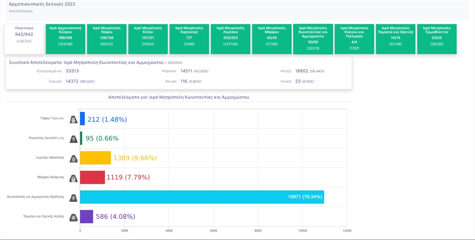475x240 pixels.
Task: Select the Ιερά Μητρόπολη Μόρφου tab
Action: pyautogui.click(x=271, y=39)
